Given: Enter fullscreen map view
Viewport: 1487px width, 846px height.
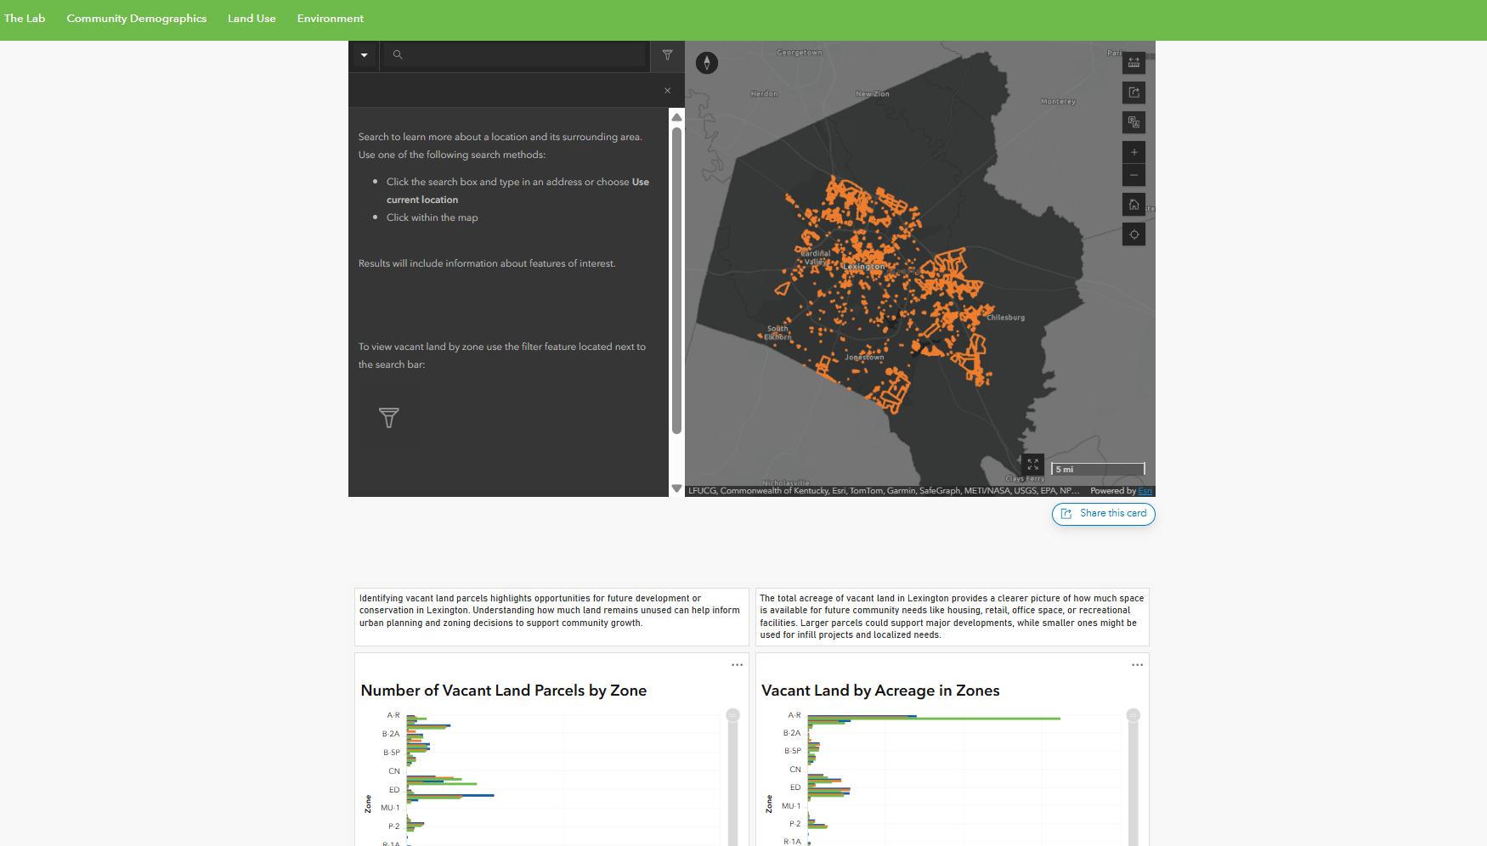Looking at the screenshot, I should click(1032, 465).
